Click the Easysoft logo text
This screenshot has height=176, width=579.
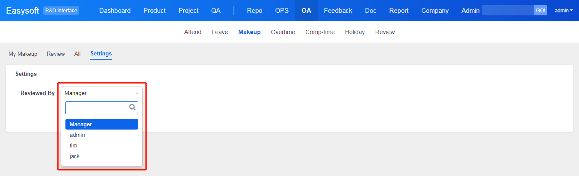click(23, 11)
